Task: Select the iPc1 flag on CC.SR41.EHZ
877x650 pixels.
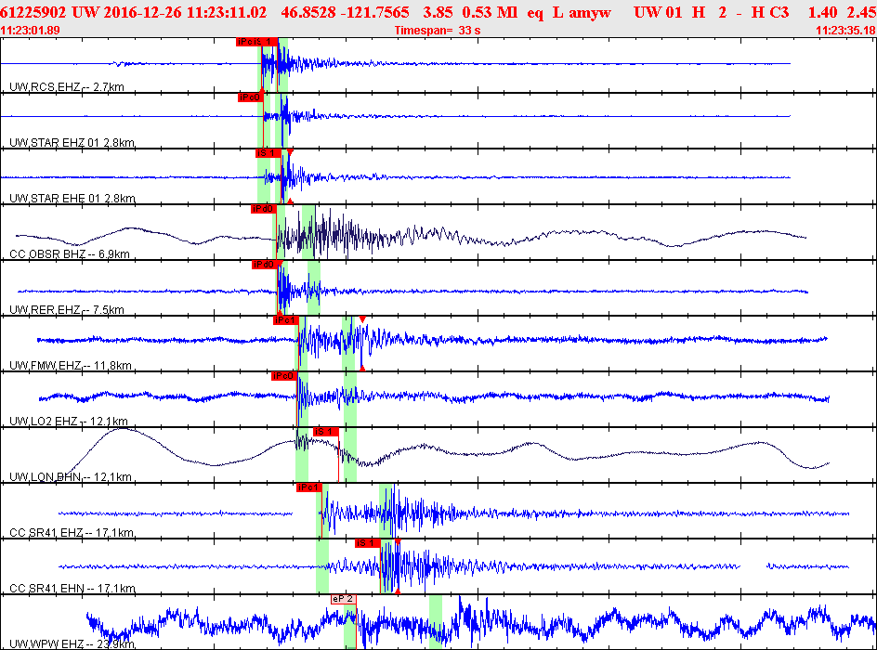Action: pyautogui.click(x=308, y=487)
